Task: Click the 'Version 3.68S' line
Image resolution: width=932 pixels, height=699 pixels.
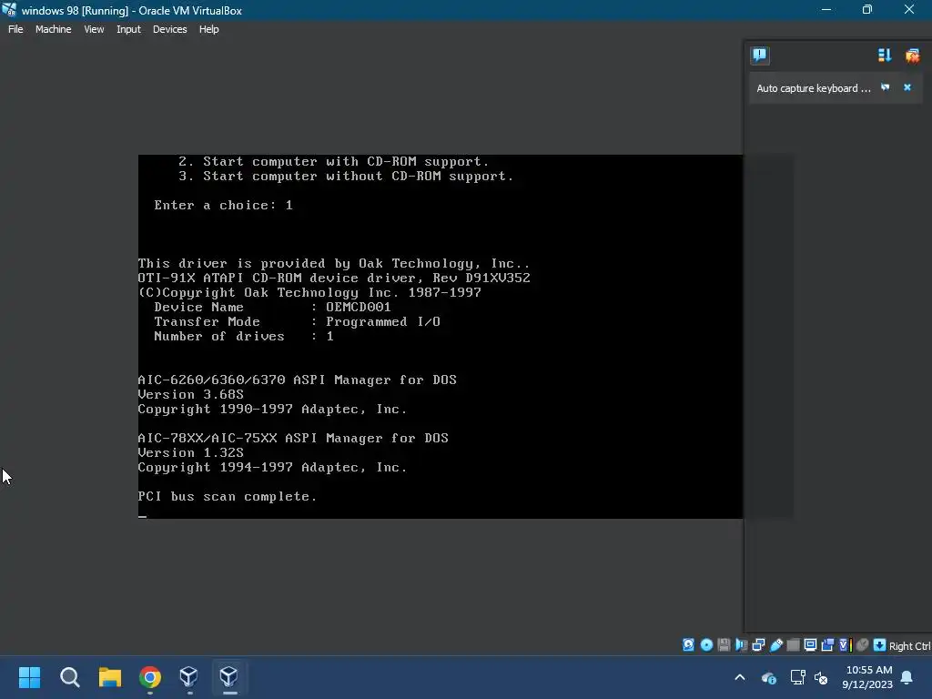Action: pyautogui.click(x=191, y=395)
